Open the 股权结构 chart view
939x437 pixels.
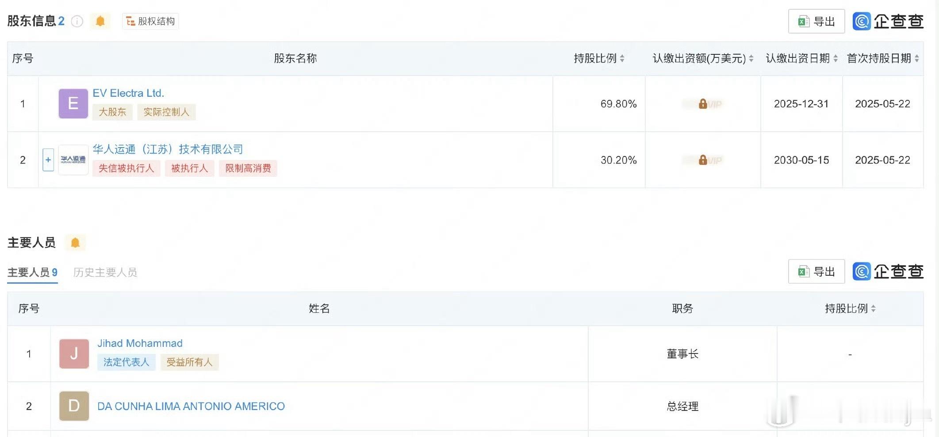pyautogui.click(x=150, y=21)
